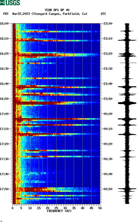This screenshot has height=224, width=138.
Task: Click the 00:10 UTC time label
Action: click(108, 129)
